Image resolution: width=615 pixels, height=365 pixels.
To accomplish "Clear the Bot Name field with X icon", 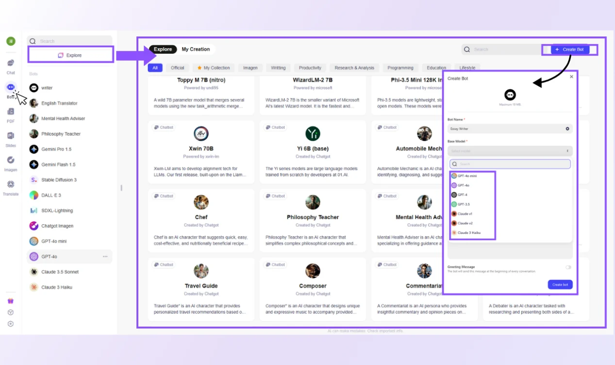I will tap(567, 129).
